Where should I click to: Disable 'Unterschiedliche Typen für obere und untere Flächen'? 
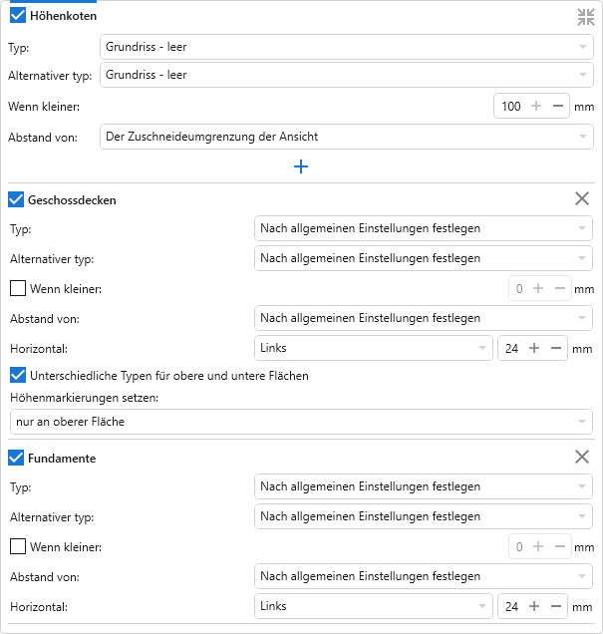17,376
